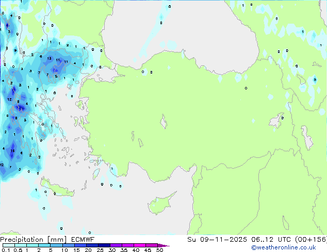Select the 20–25 mm dark blue swatch
The height and width of the screenshot is (252, 327).
point(92,245)
